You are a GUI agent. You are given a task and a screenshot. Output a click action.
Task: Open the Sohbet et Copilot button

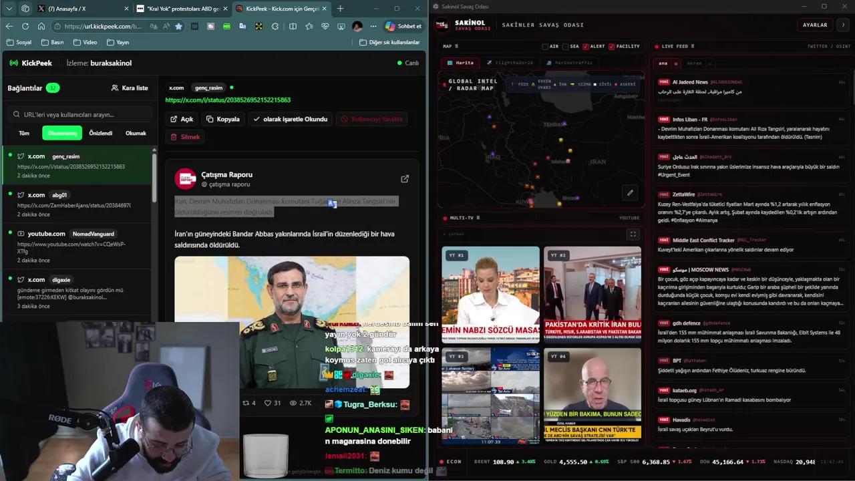403,26
